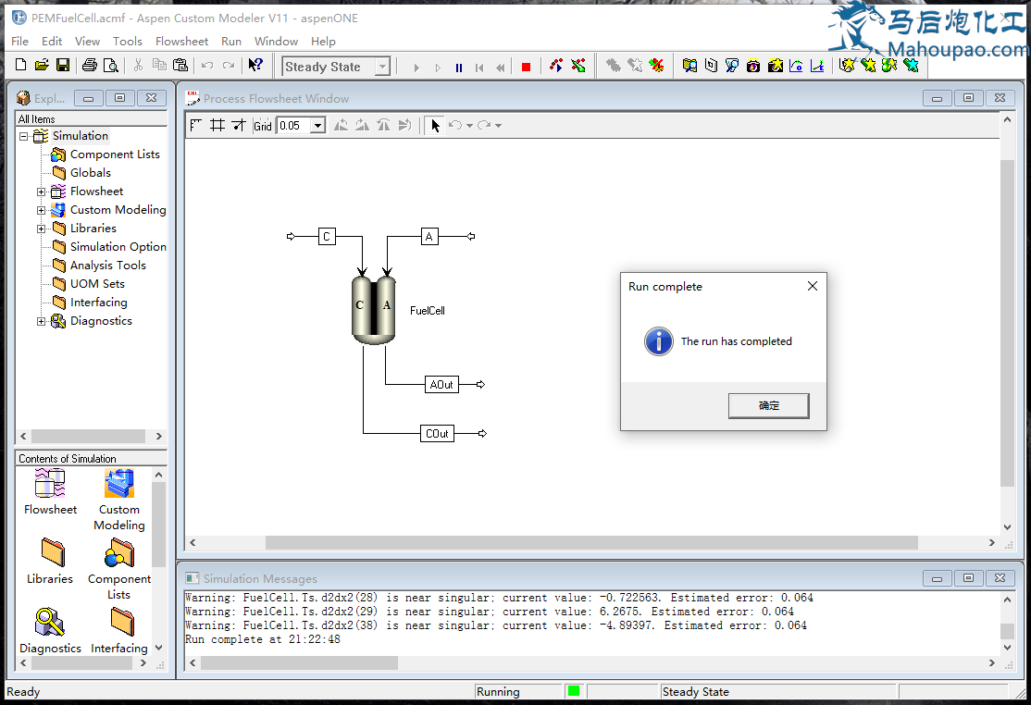
Task: Click the Print toolbar icon
Action: tap(90, 65)
